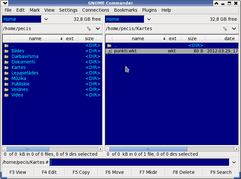The height and width of the screenshot is (179, 241).
Task: Expand right pane path history dropdown
Action: (234, 28)
